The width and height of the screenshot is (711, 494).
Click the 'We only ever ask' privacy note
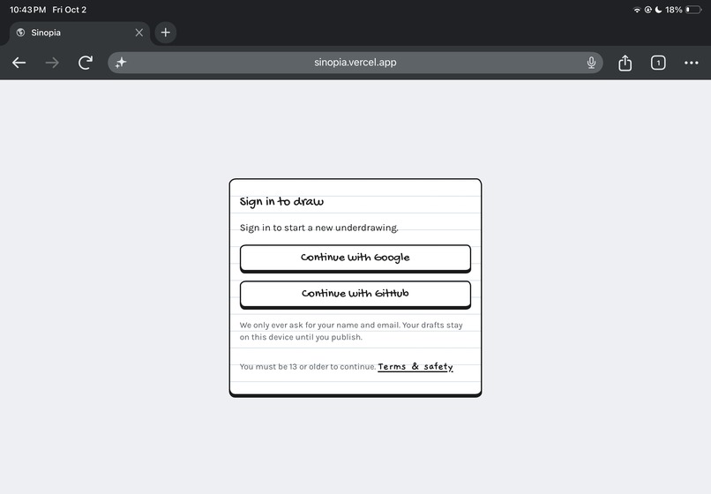351,331
